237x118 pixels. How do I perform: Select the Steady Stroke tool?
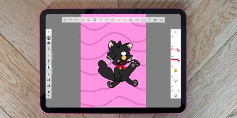tap(125, 20)
